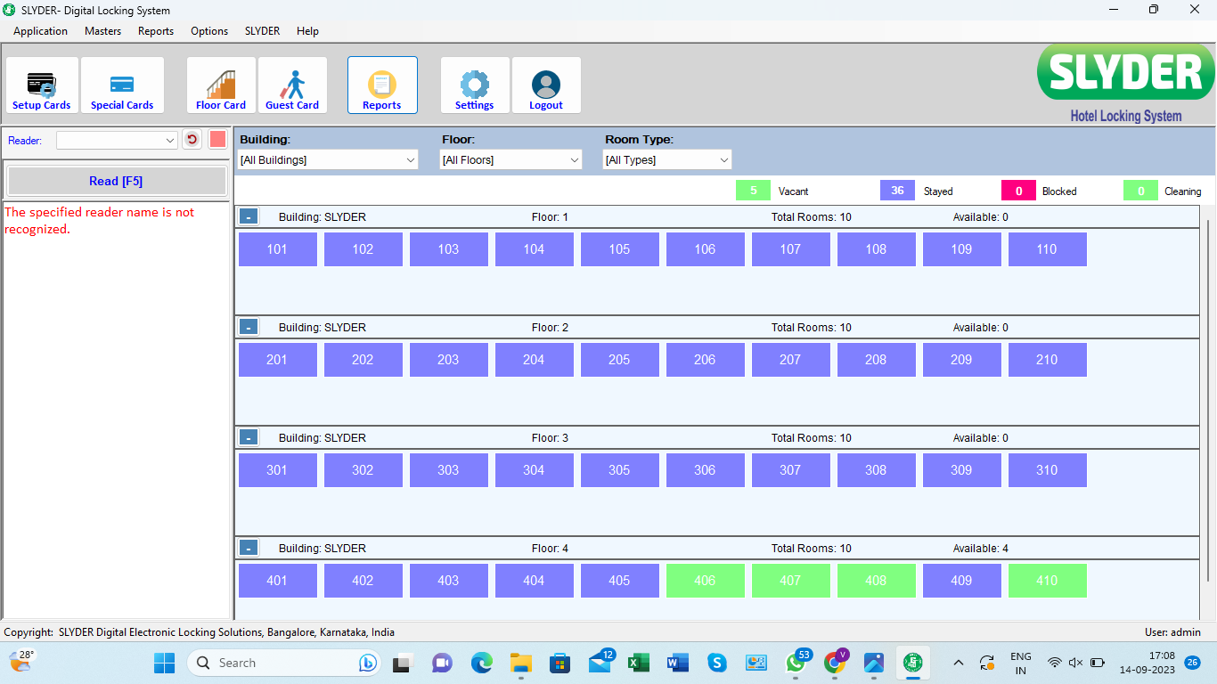Viewport: 1217px width, 684px height.
Task: Click the reader not recognized error text
Action: (x=99, y=221)
